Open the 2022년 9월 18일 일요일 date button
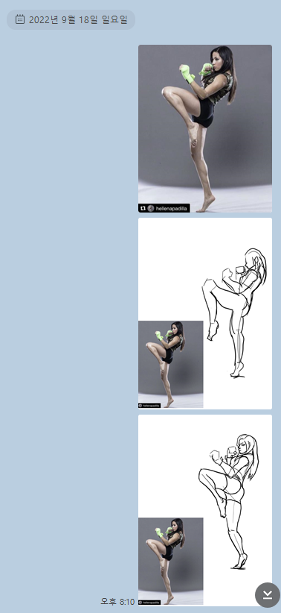Image resolution: width=281 pixels, height=613 pixels. (x=71, y=19)
